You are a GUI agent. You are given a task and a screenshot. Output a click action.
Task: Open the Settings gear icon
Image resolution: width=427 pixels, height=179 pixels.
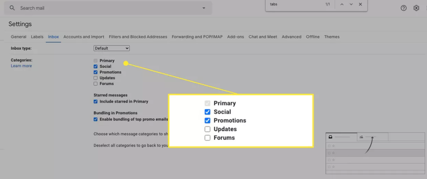click(416, 8)
